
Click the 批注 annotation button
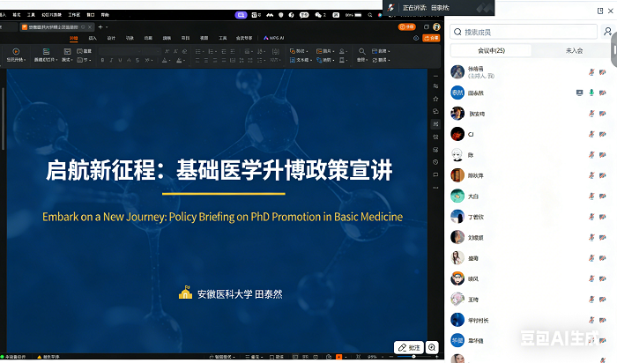point(409,347)
